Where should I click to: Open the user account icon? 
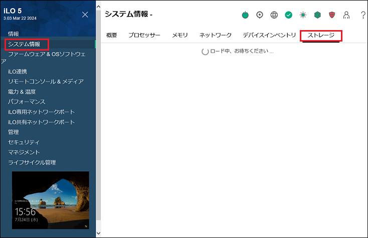(346, 15)
